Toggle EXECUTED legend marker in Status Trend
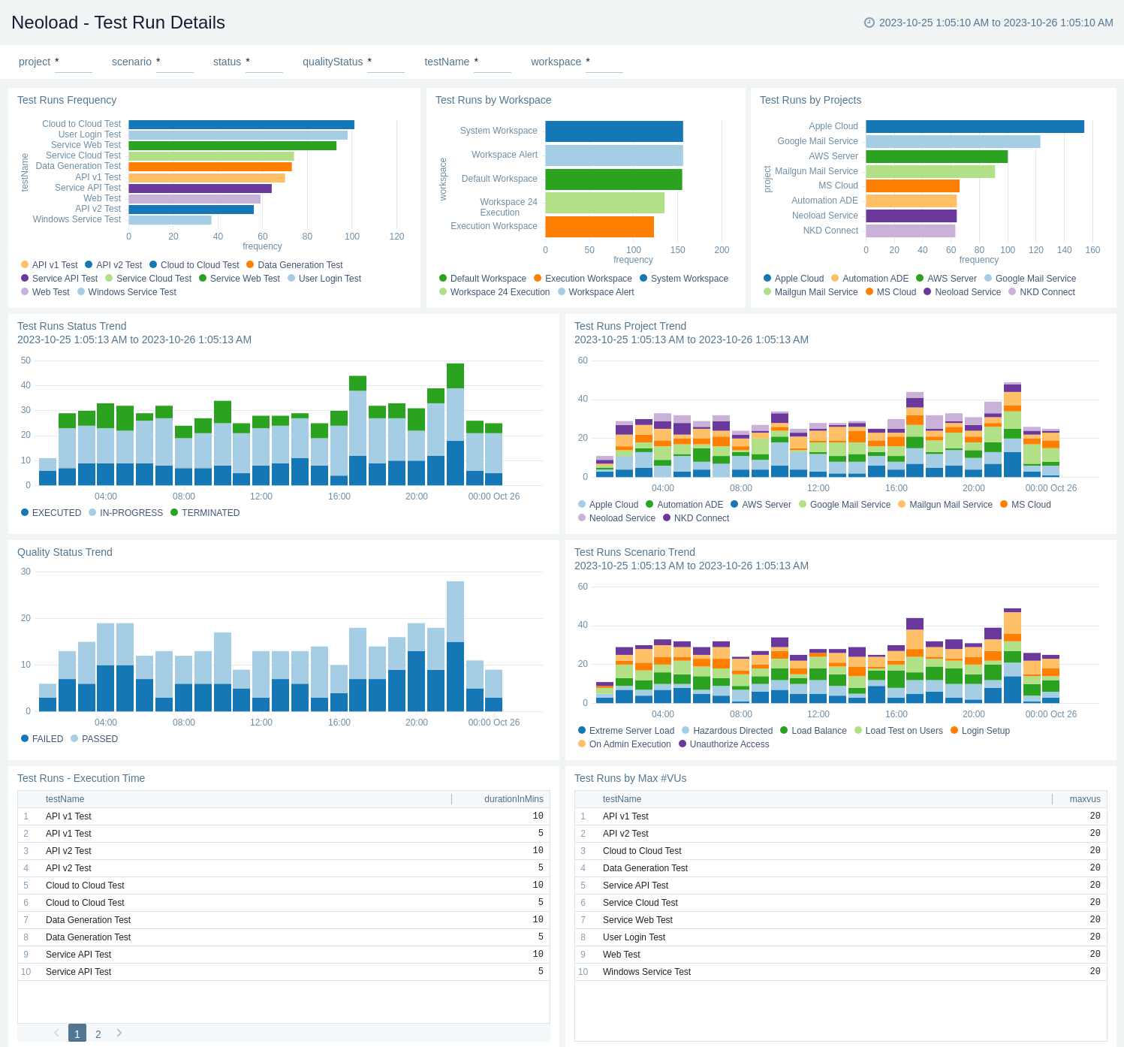The image size is (1124, 1047). coord(25,513)
